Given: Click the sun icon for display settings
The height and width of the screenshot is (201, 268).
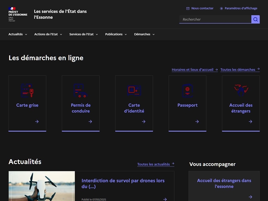Looking at the screenshot, I should click(222, 8).
